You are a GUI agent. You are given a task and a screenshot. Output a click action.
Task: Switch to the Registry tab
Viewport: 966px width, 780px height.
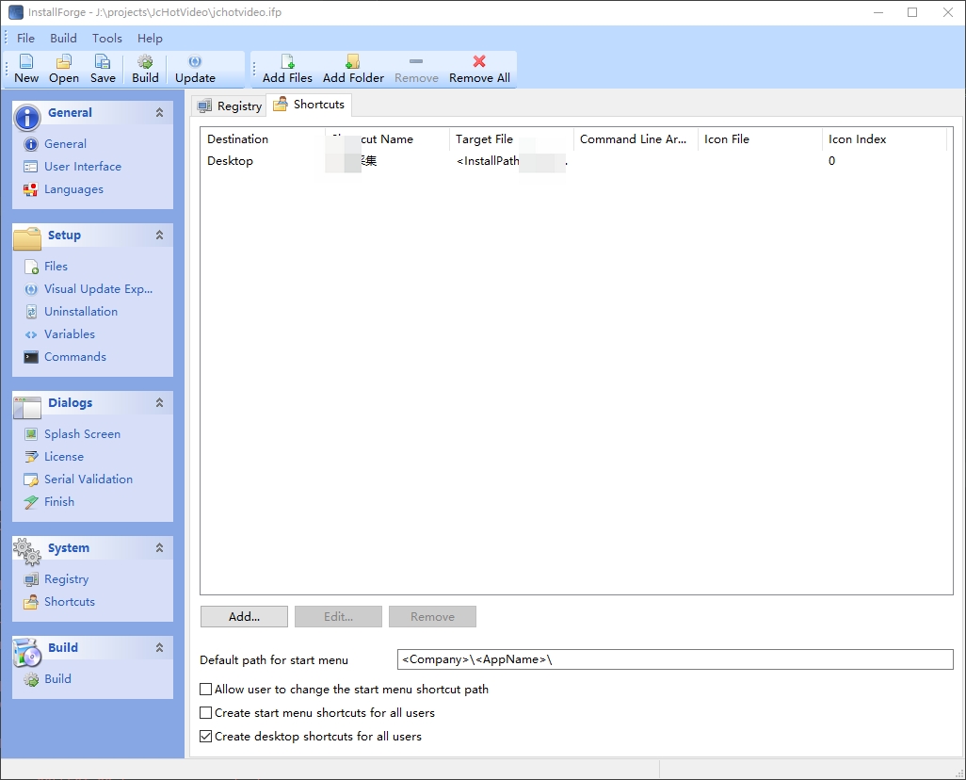point(229,106)
